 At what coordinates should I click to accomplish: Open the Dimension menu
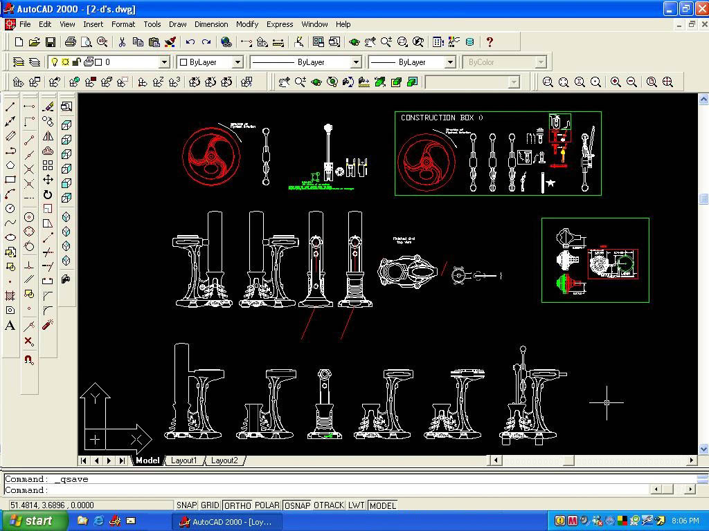point(211,24)
